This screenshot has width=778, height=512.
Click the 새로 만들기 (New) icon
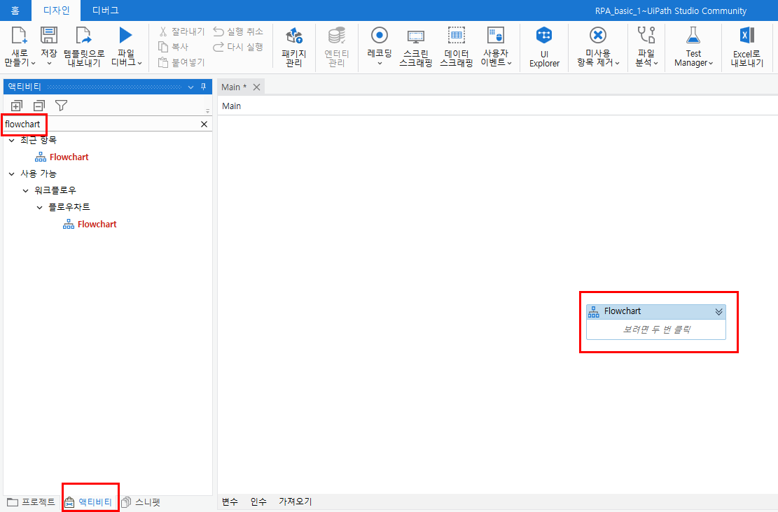[19, 36]
